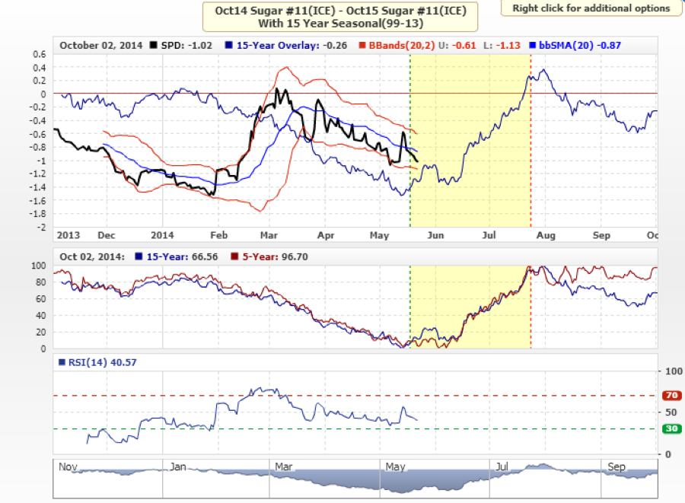The width and height of the screenshot is (685, 503).
Task: Click the blue bbSMA(20) legend square
Action: 532,45
